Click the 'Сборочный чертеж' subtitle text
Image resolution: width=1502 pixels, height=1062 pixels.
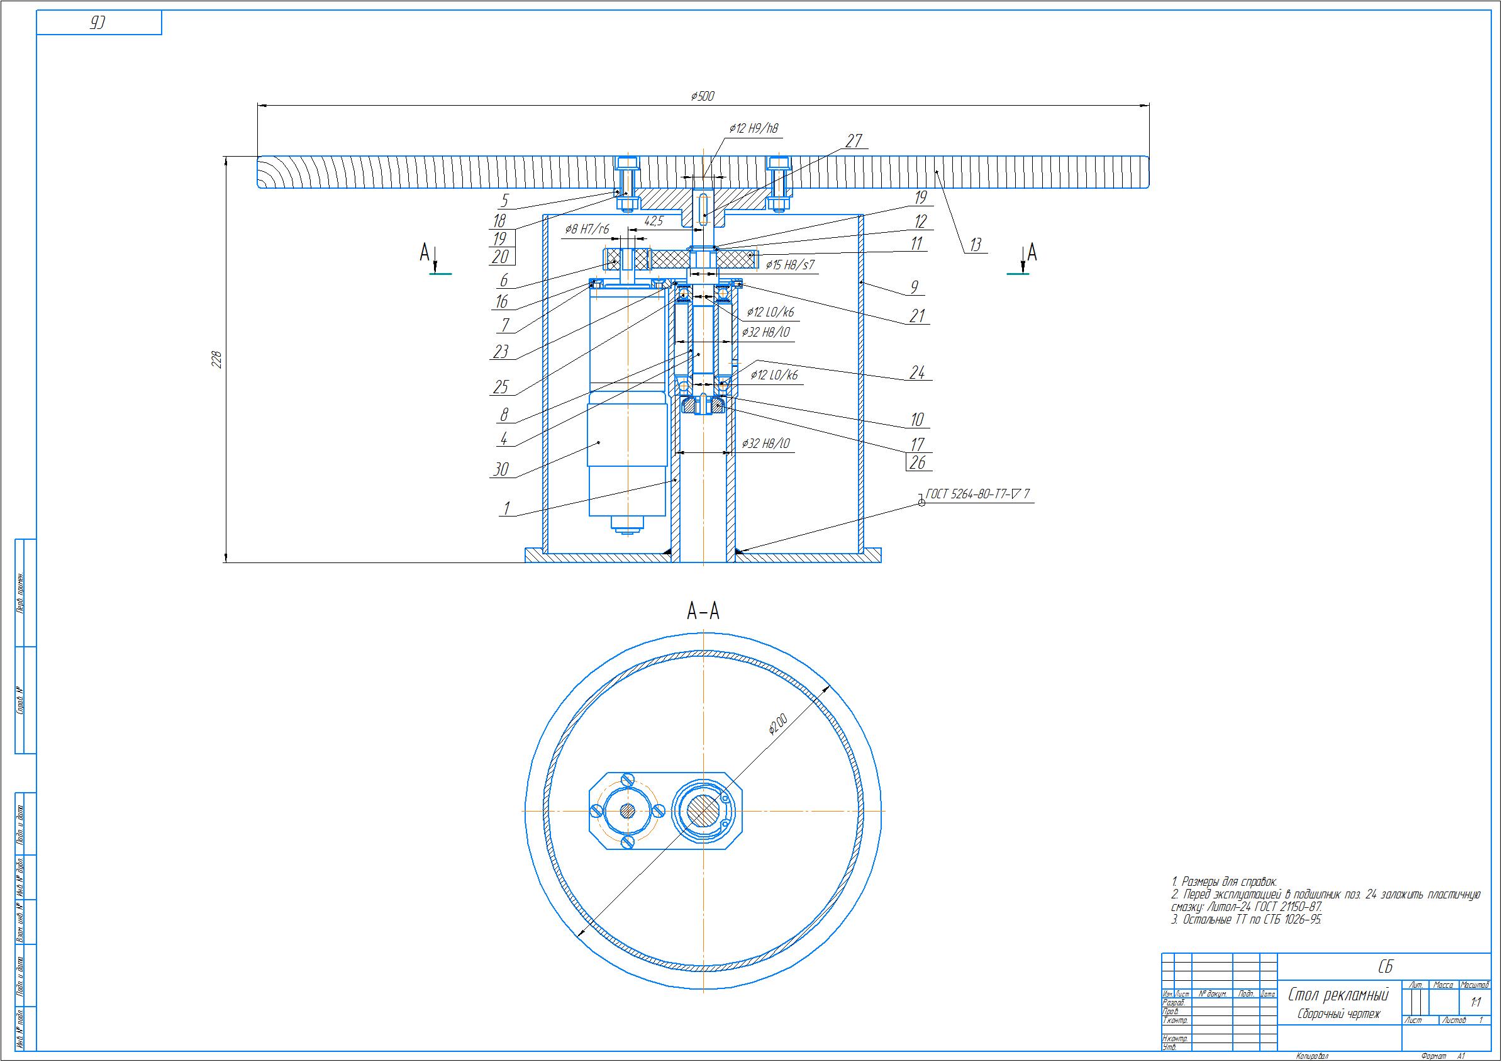(1338, 1014)
